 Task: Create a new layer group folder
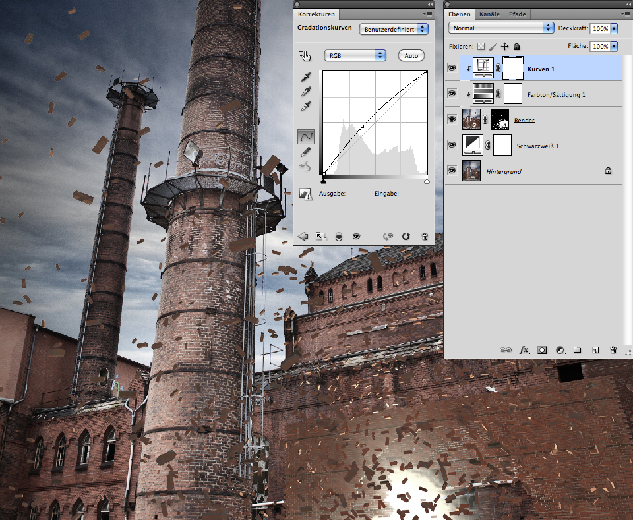pos(577,350)
